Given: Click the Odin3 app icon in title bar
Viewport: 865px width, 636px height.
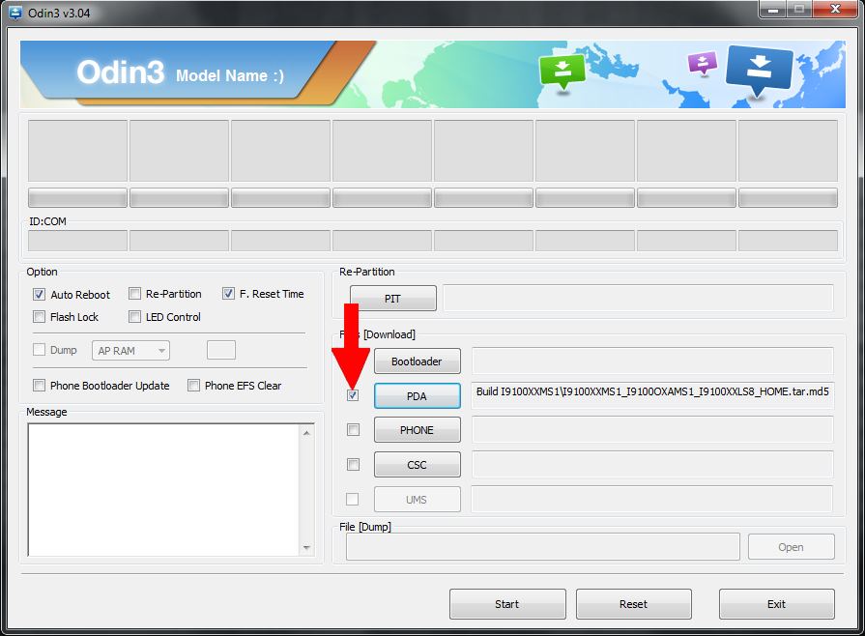Looking at the screenshot, I should point(16,13).
